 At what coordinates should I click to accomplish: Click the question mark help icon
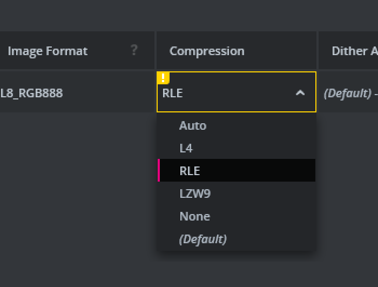pos(134,50)
